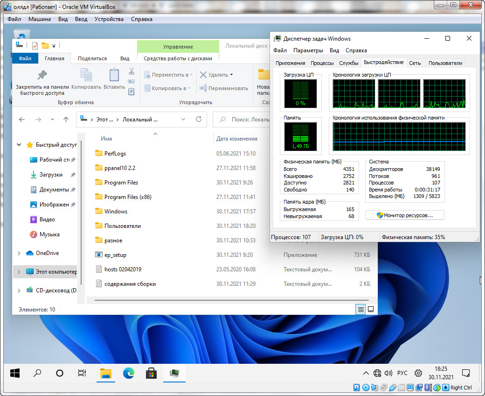The width and height of the screenshot is (485, 396).
Task: Expand CD-дисковод tree node
Action: 19,290
